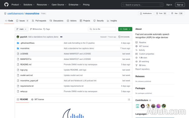Click first contributor avatar
This screenshot has height=118, width=189.
(138, 106)
